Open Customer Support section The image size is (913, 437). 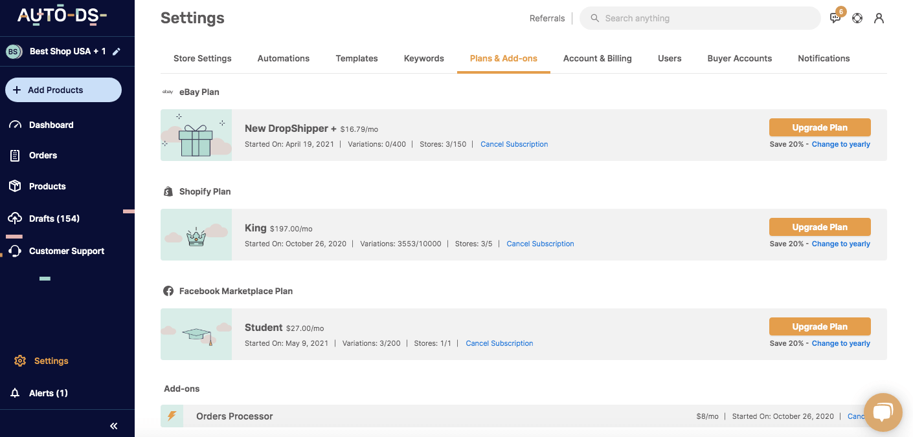[x=67, y=251]
